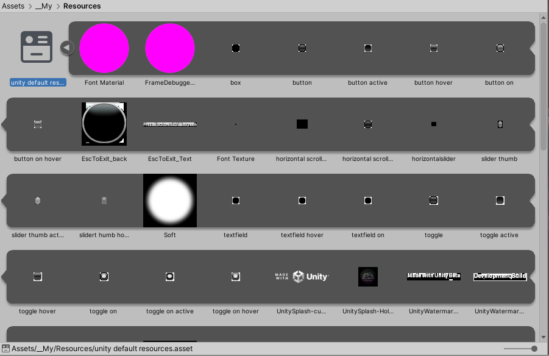Select the Font Material asset

coord(104,48)
